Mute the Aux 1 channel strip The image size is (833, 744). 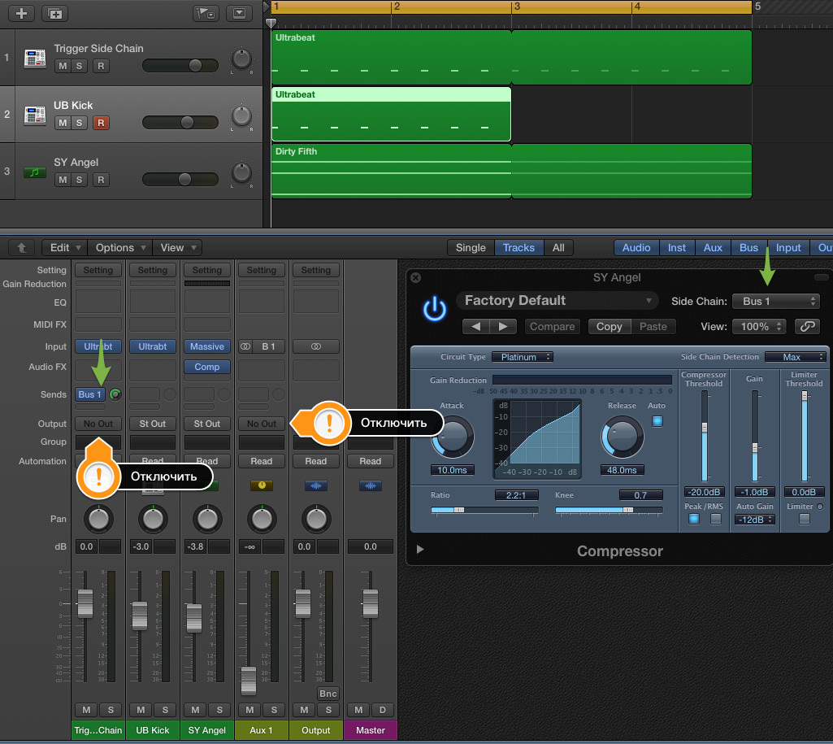coord(249,710)
